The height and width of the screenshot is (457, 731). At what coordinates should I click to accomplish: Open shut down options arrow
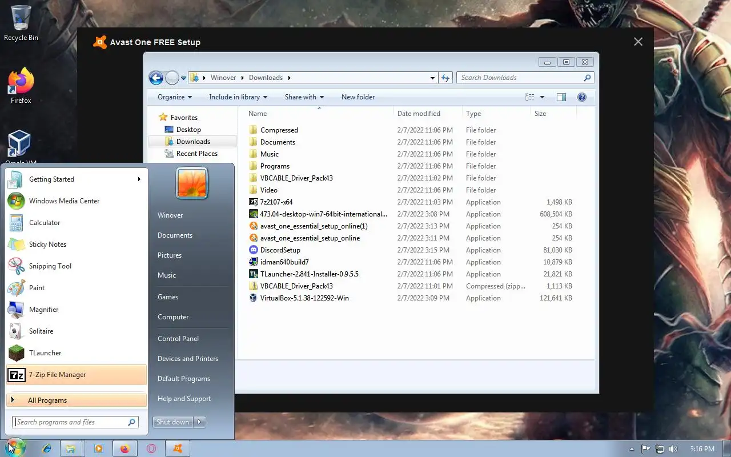[199, 422]
